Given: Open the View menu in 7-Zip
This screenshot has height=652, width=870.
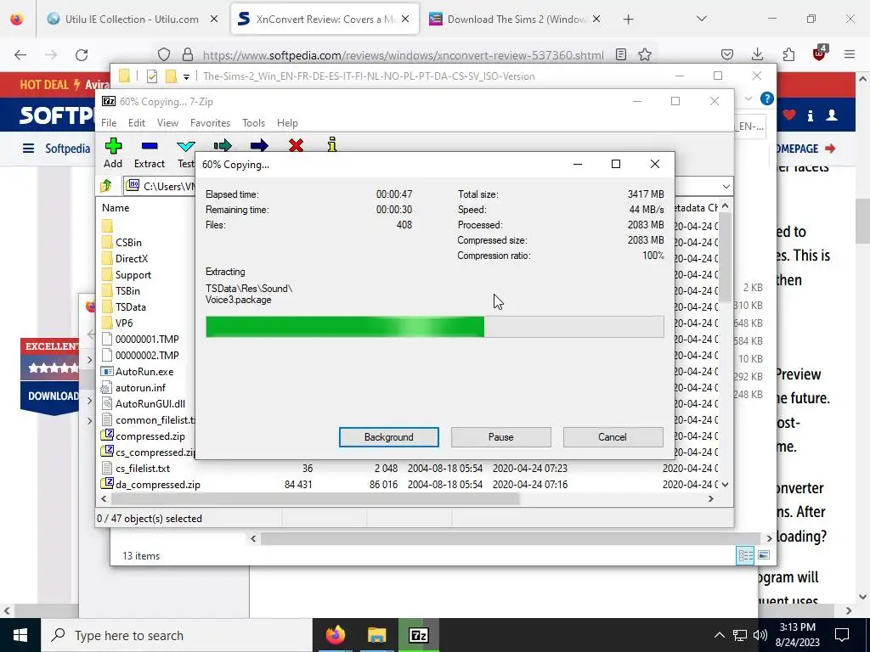Looking at the screenshot, I should (167, 122).
